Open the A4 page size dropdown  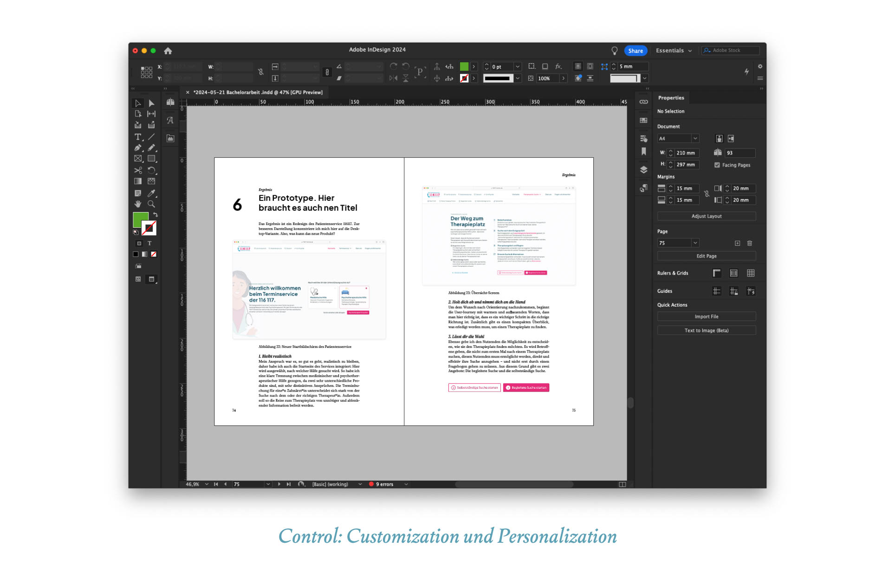tap(695, 139)
